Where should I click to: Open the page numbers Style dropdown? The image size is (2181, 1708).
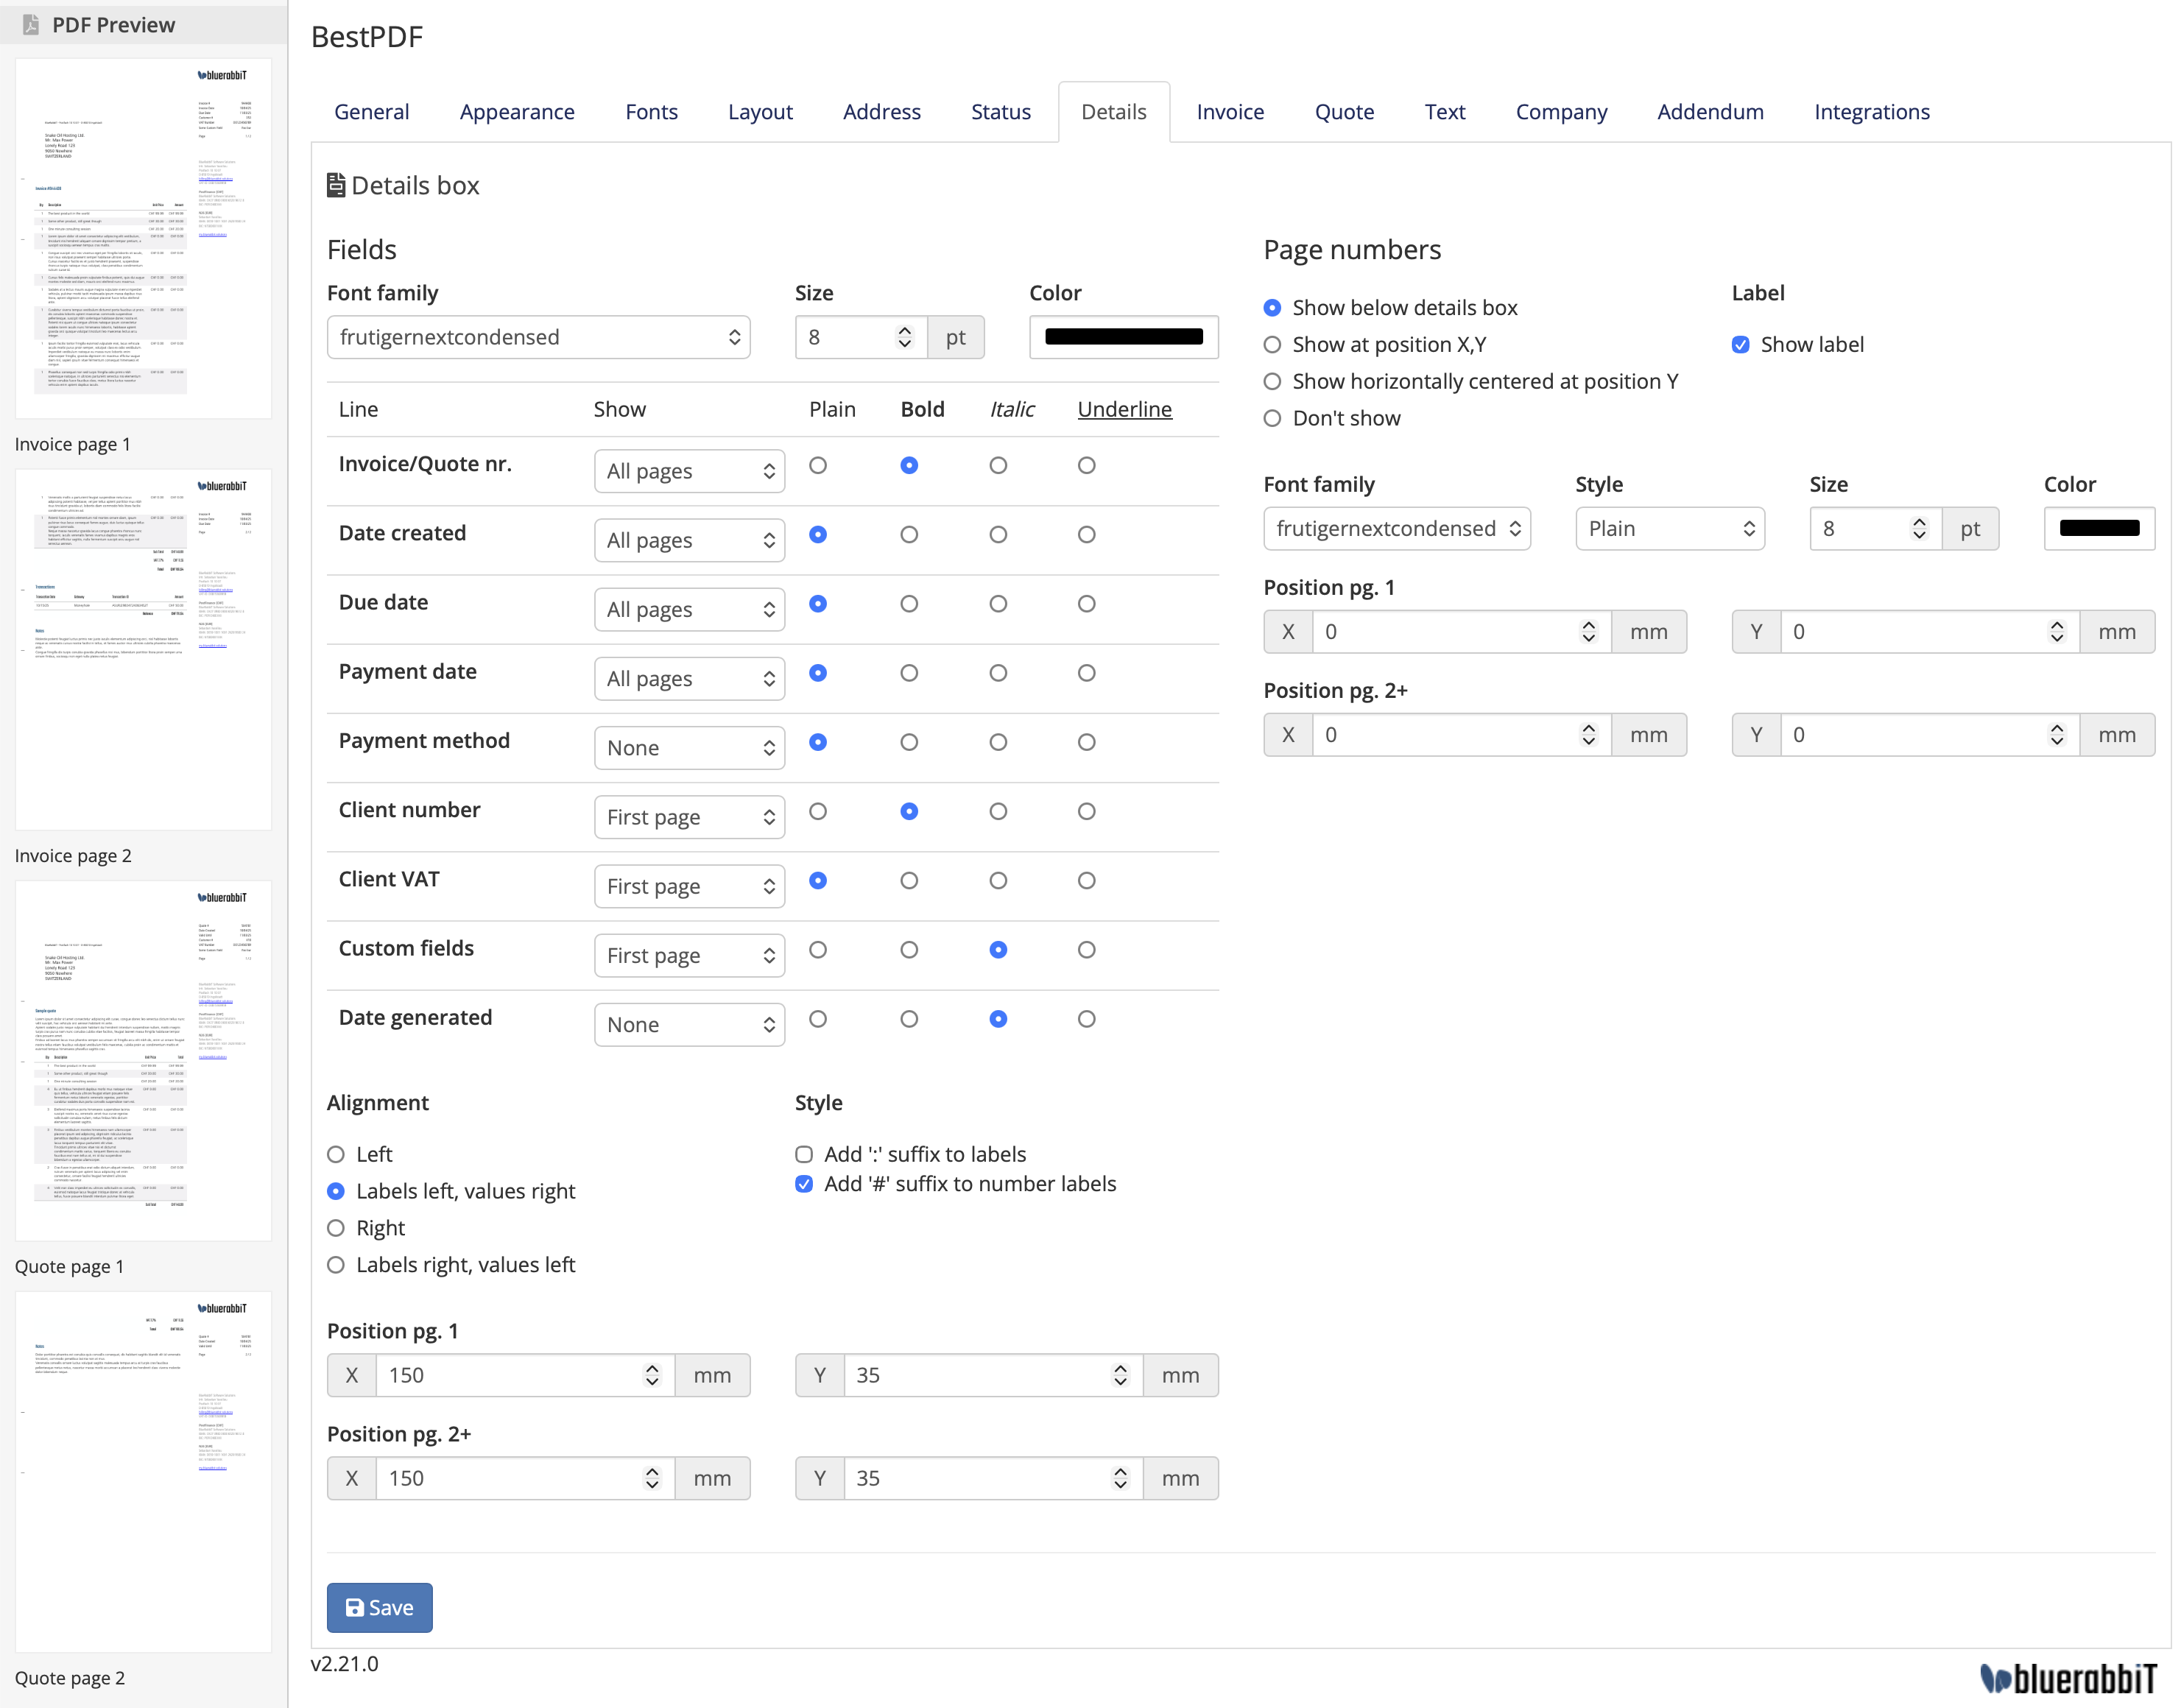tap(1669, 528)
